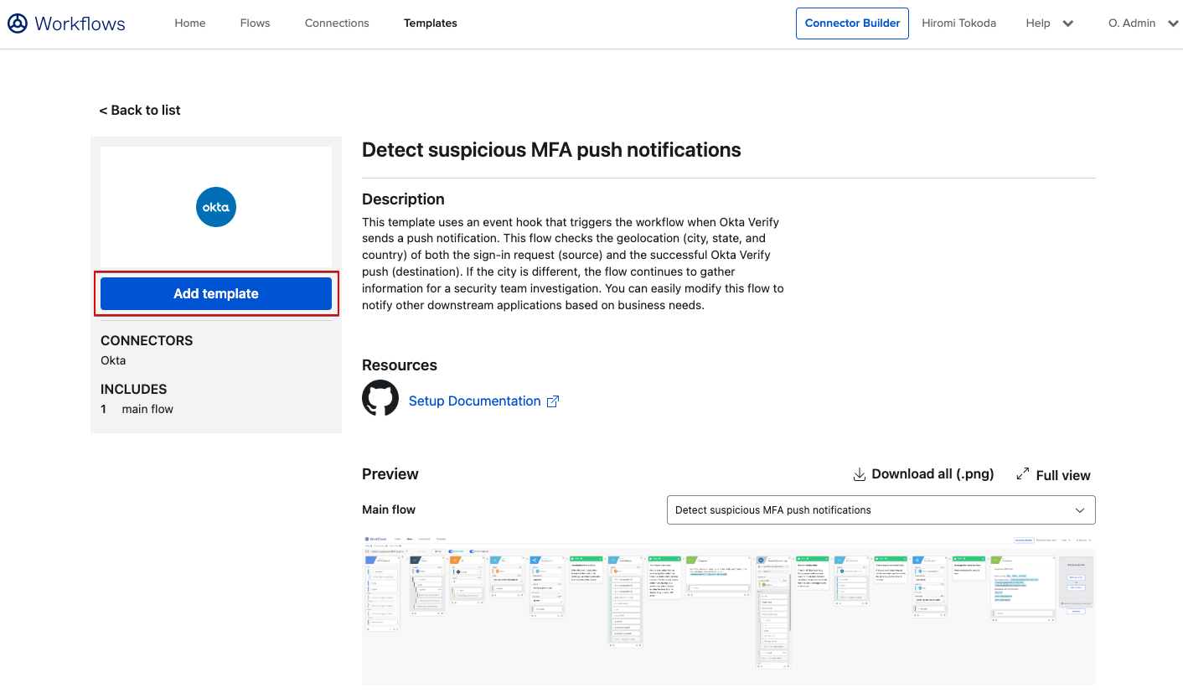Open the Setup Documentation link
The height and width of the screenshot is (693, 1183).
point(474,401)
